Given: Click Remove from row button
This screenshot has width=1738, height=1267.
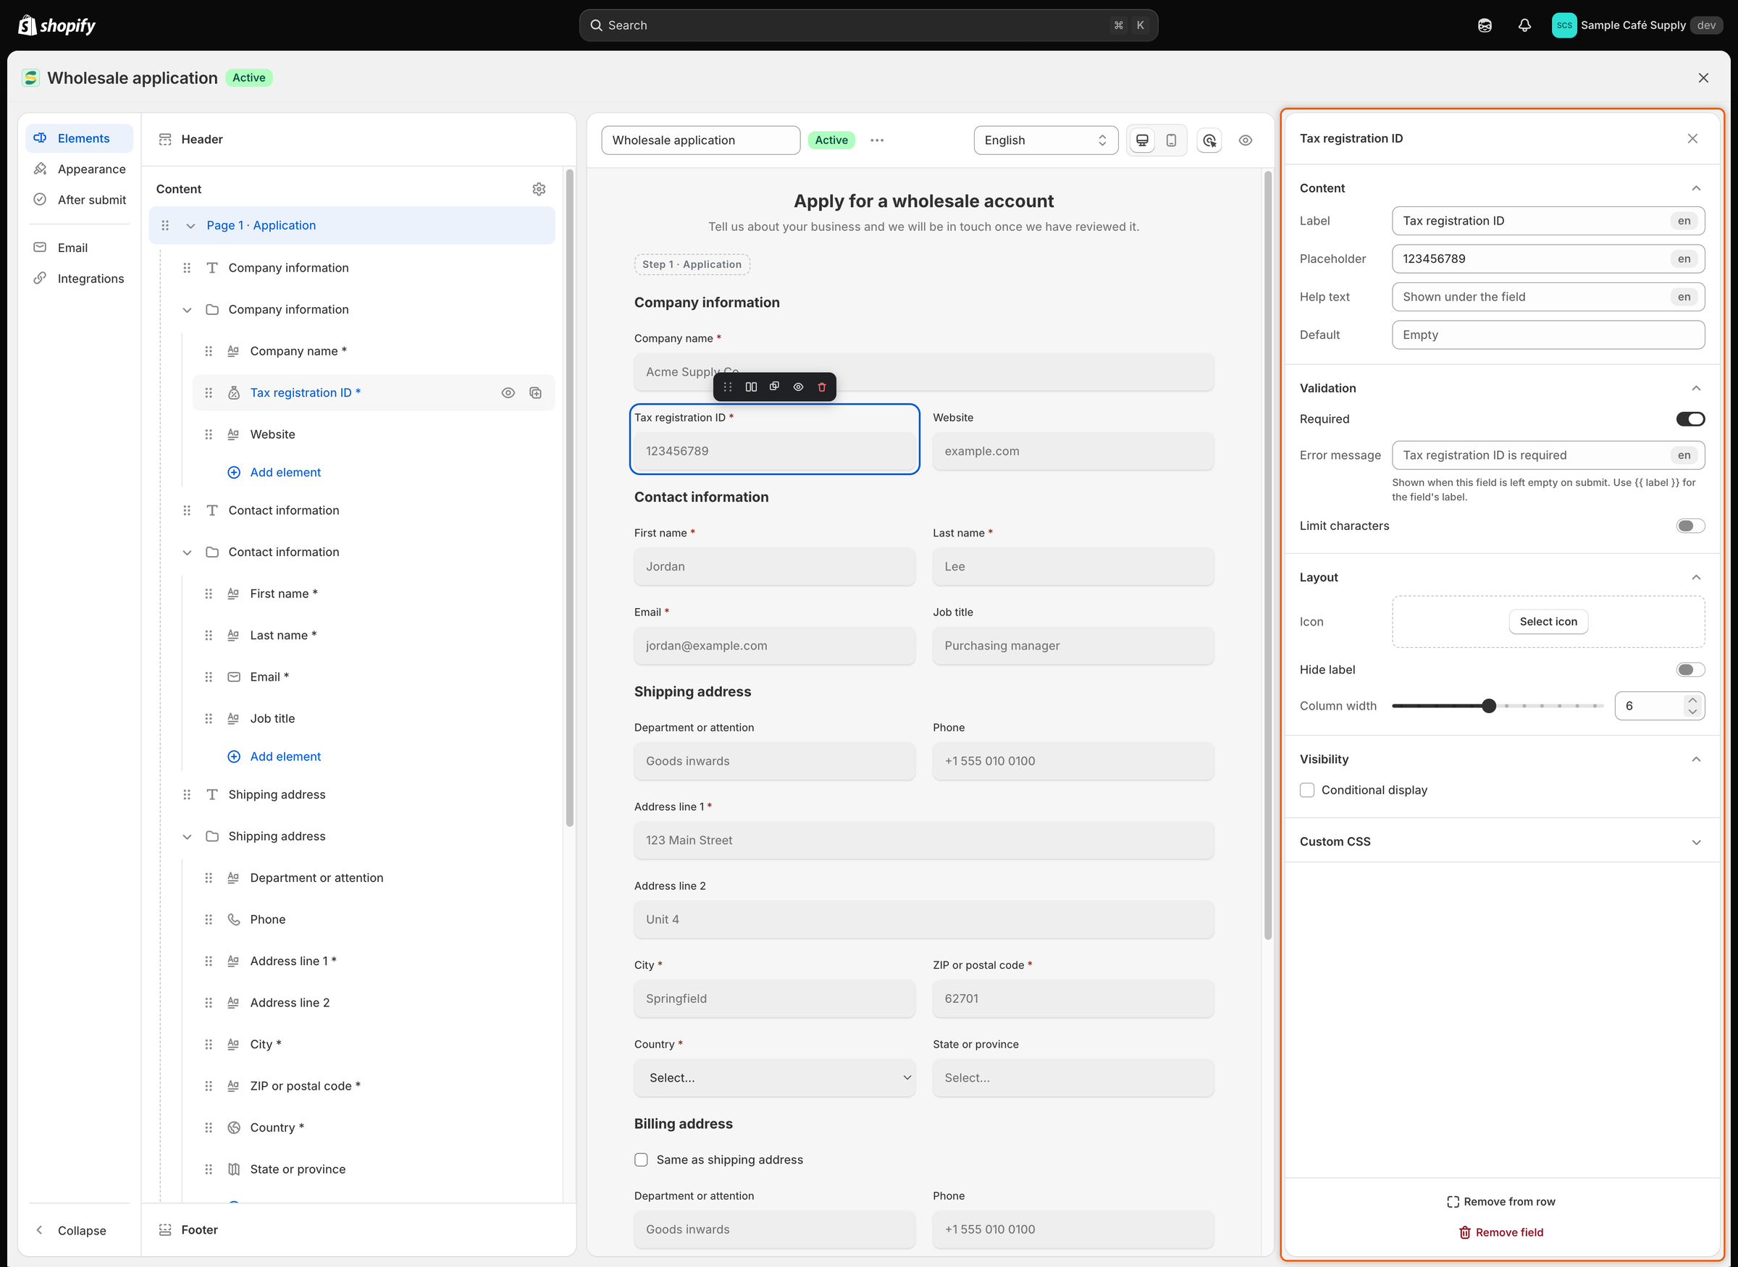Looking at the screenshot, I should (1501, 1202).
